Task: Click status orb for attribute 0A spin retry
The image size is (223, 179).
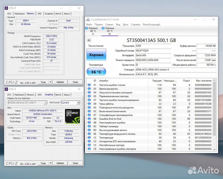Action: [89, 107]
